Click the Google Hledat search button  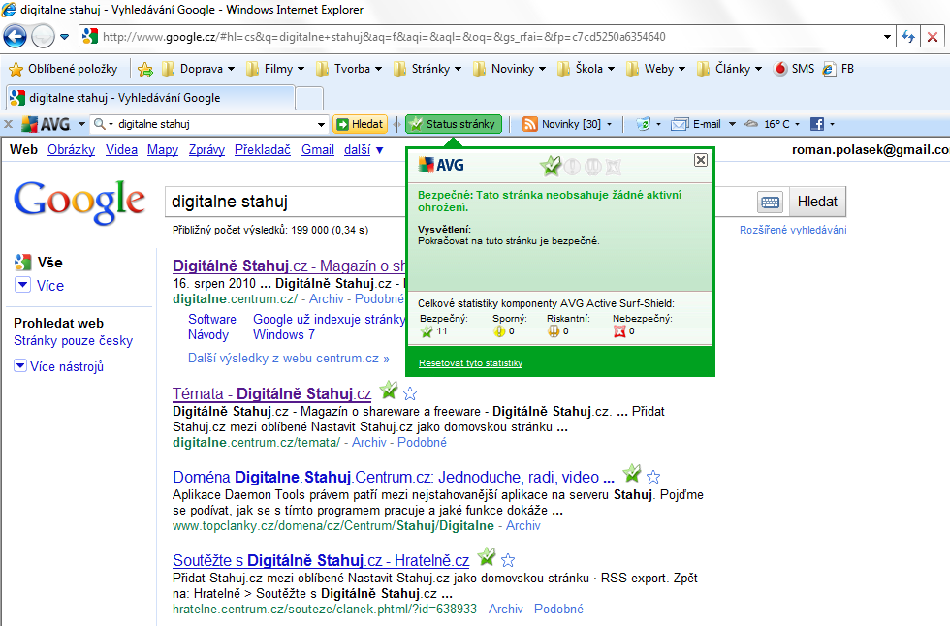coord(817,202)
